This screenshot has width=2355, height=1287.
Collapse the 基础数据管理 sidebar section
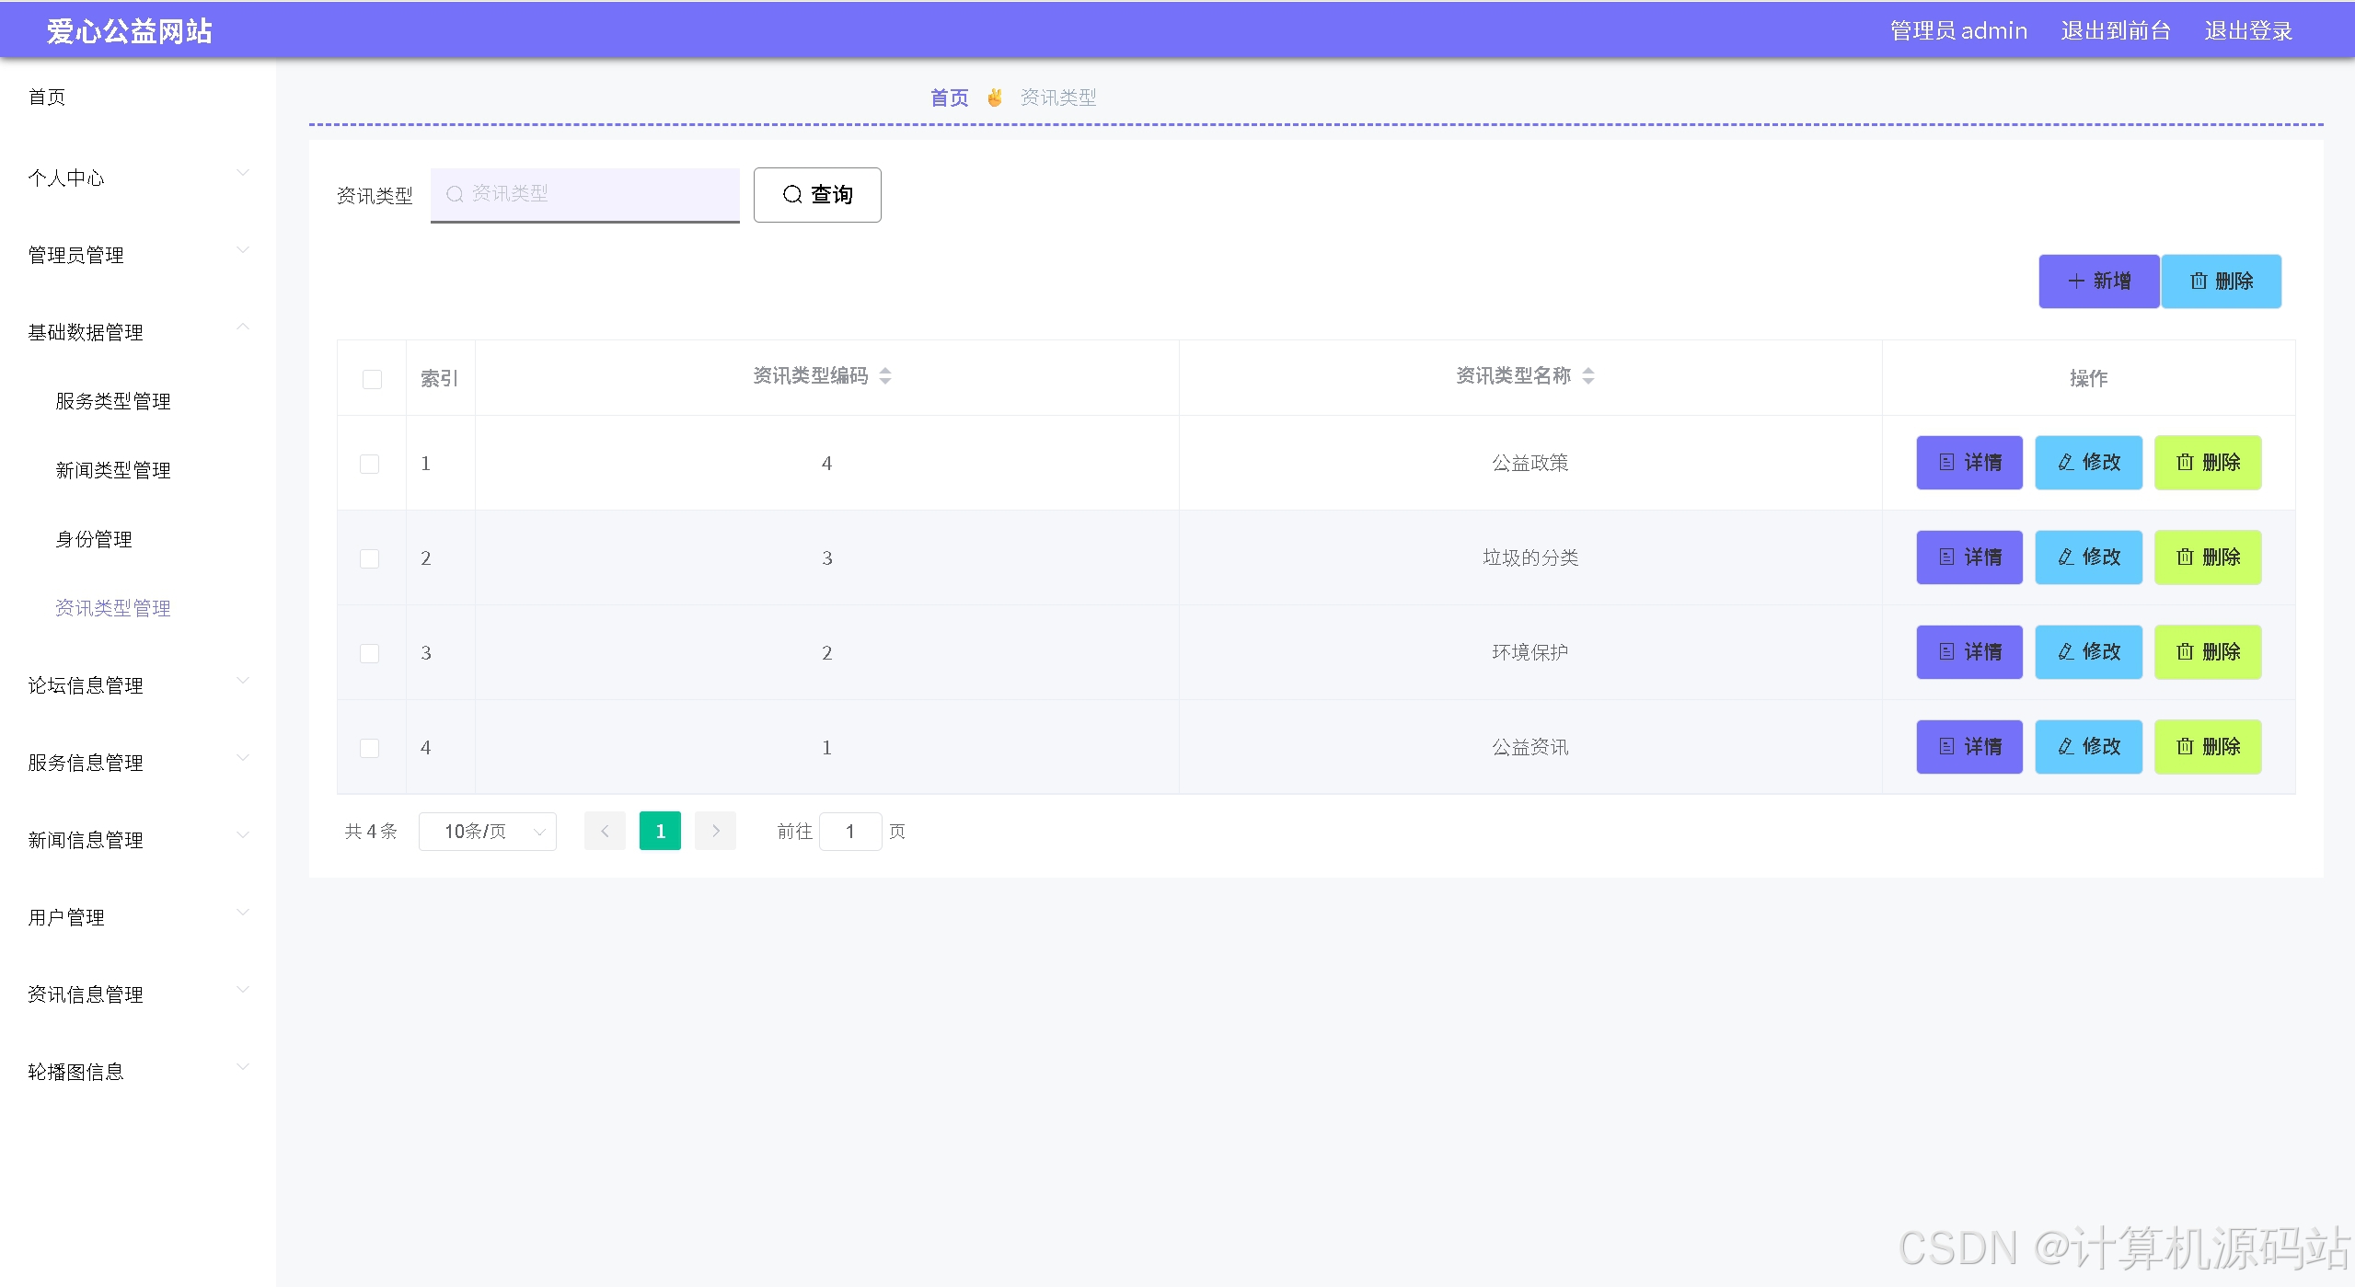pyautogui.click(x=138, y=331)
